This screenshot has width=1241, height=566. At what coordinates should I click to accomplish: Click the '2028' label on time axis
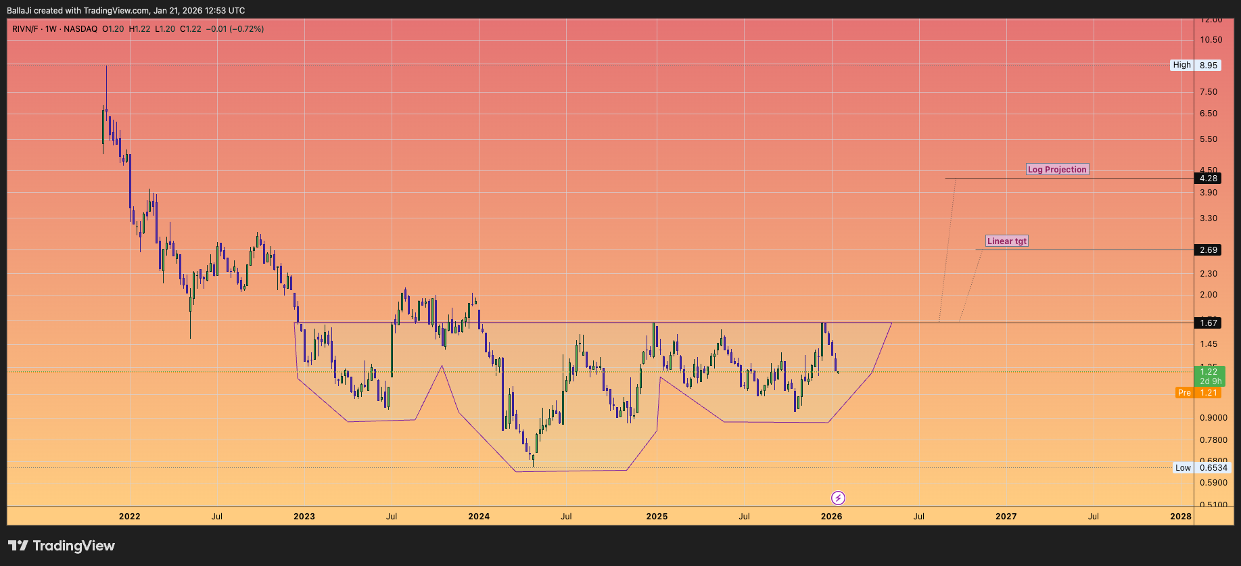point(1181,517)
